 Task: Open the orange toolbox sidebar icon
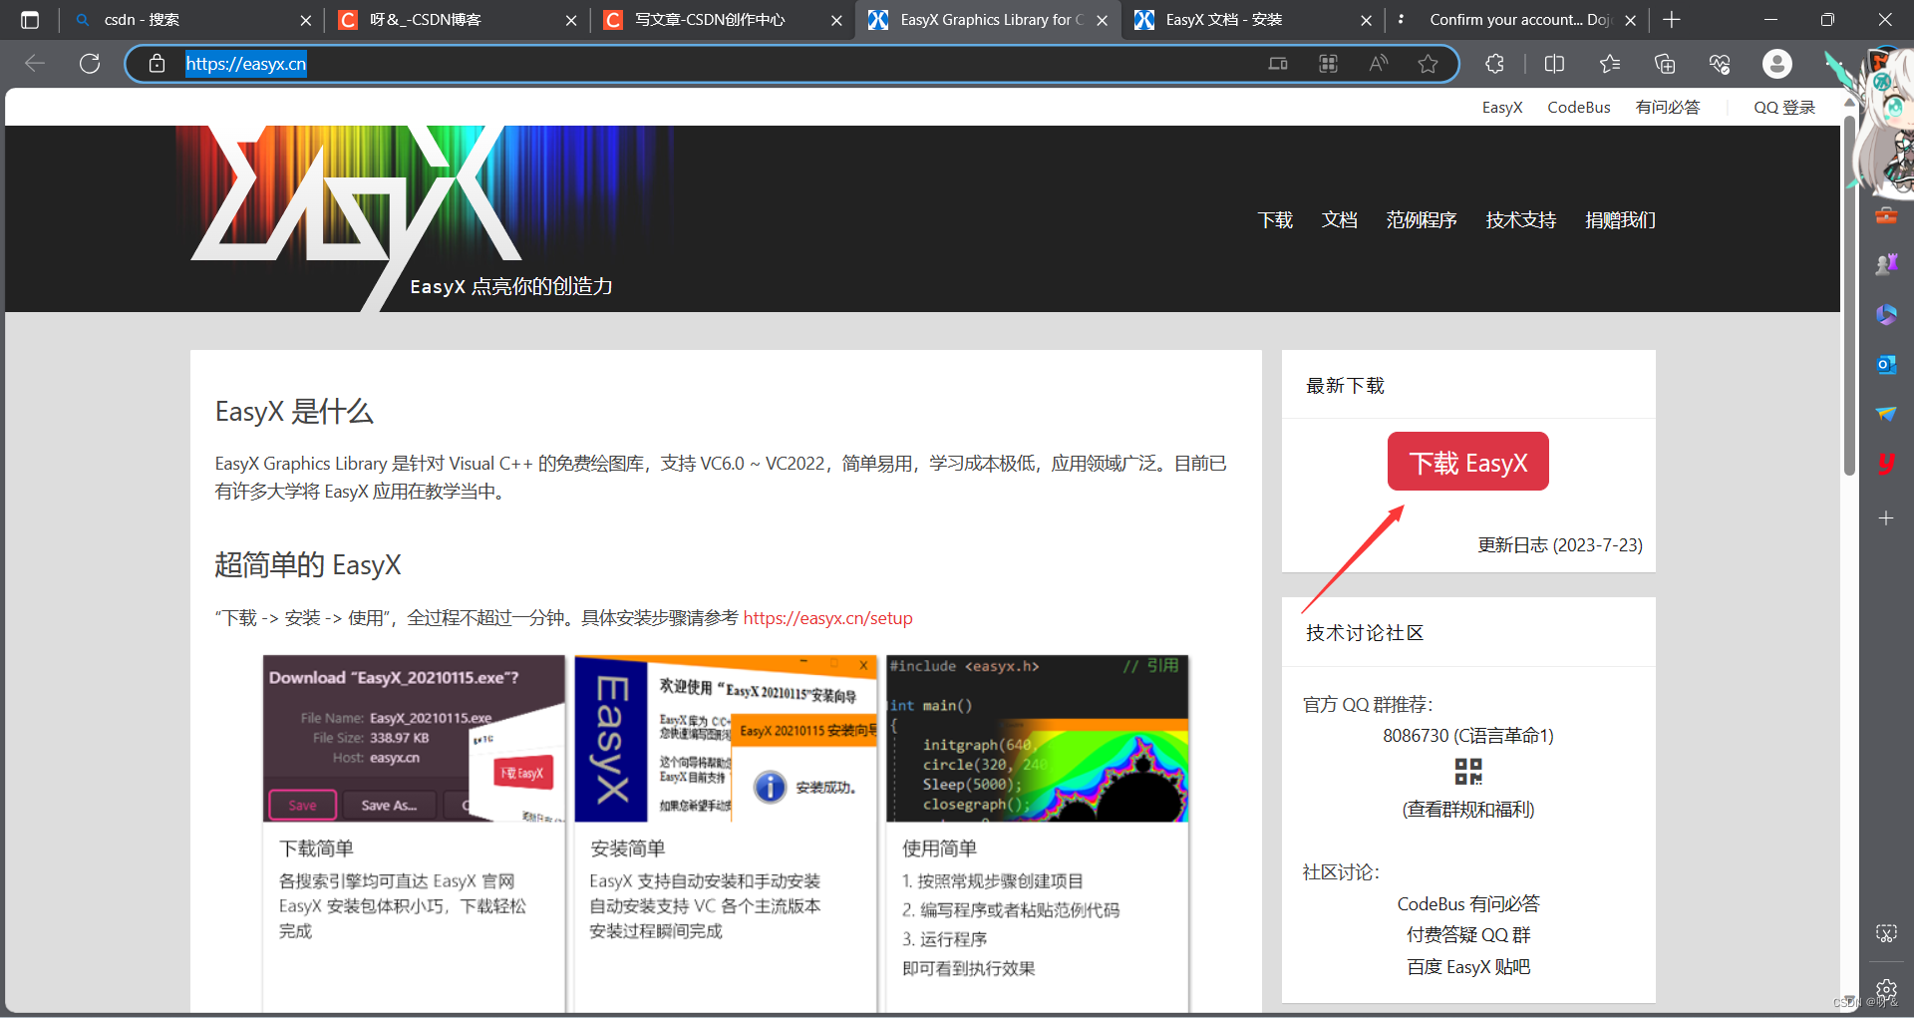[1886, 216]
